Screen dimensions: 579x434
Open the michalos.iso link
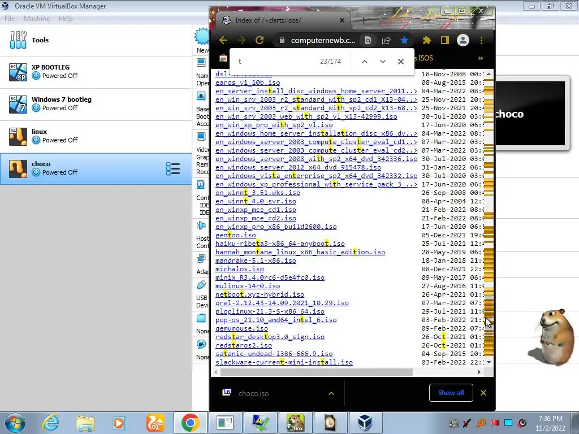tap(240, 269)
